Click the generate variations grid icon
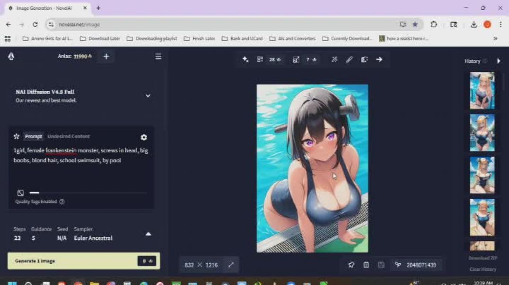This screenshot has height=285, width=509. (260, 59)
